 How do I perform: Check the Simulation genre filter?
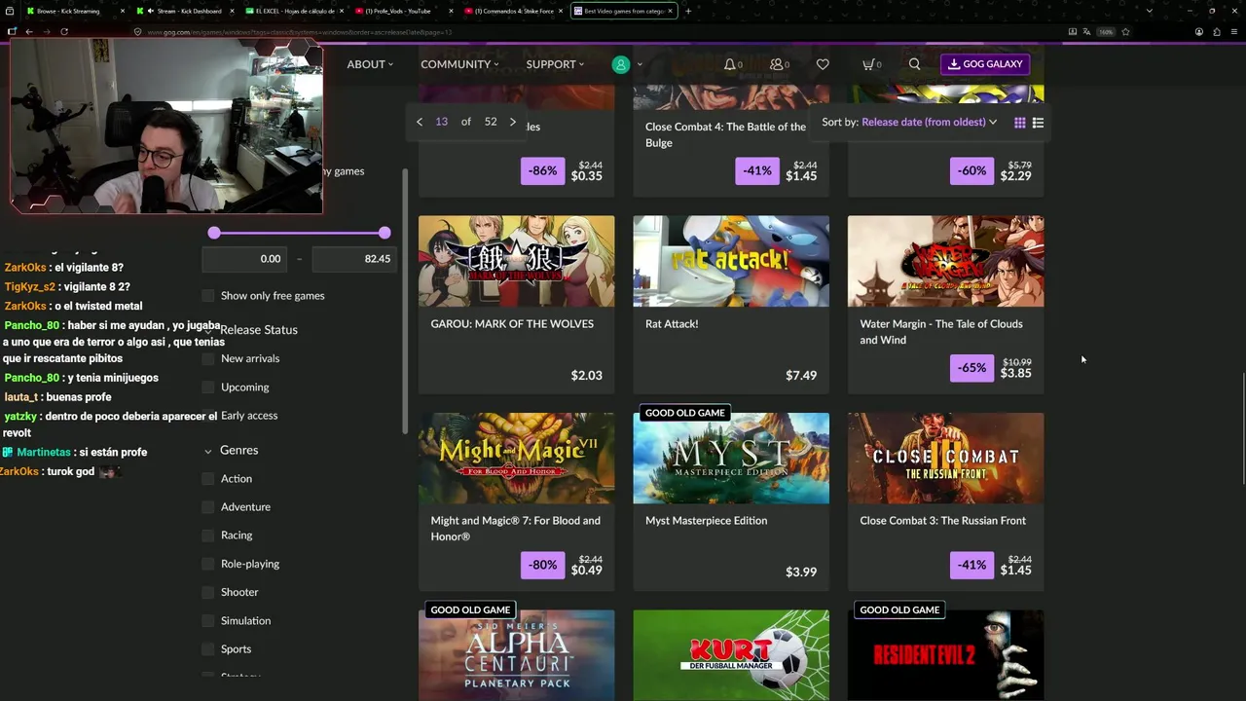[x=207, y=621]
